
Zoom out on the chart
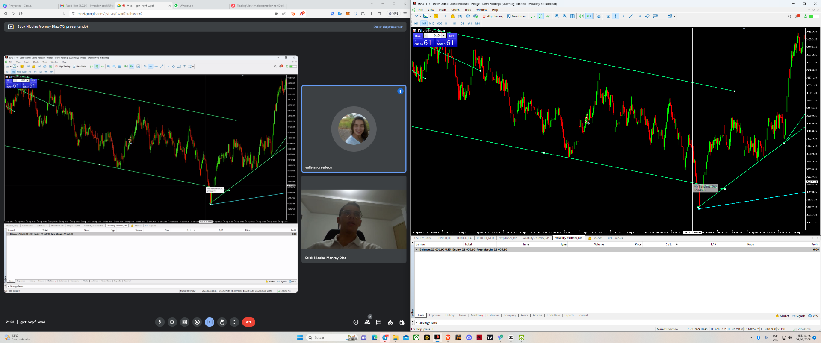[x=564, y=16]
